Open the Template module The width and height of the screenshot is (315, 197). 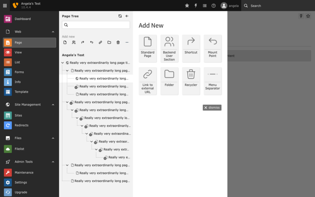tap(29, 92)
